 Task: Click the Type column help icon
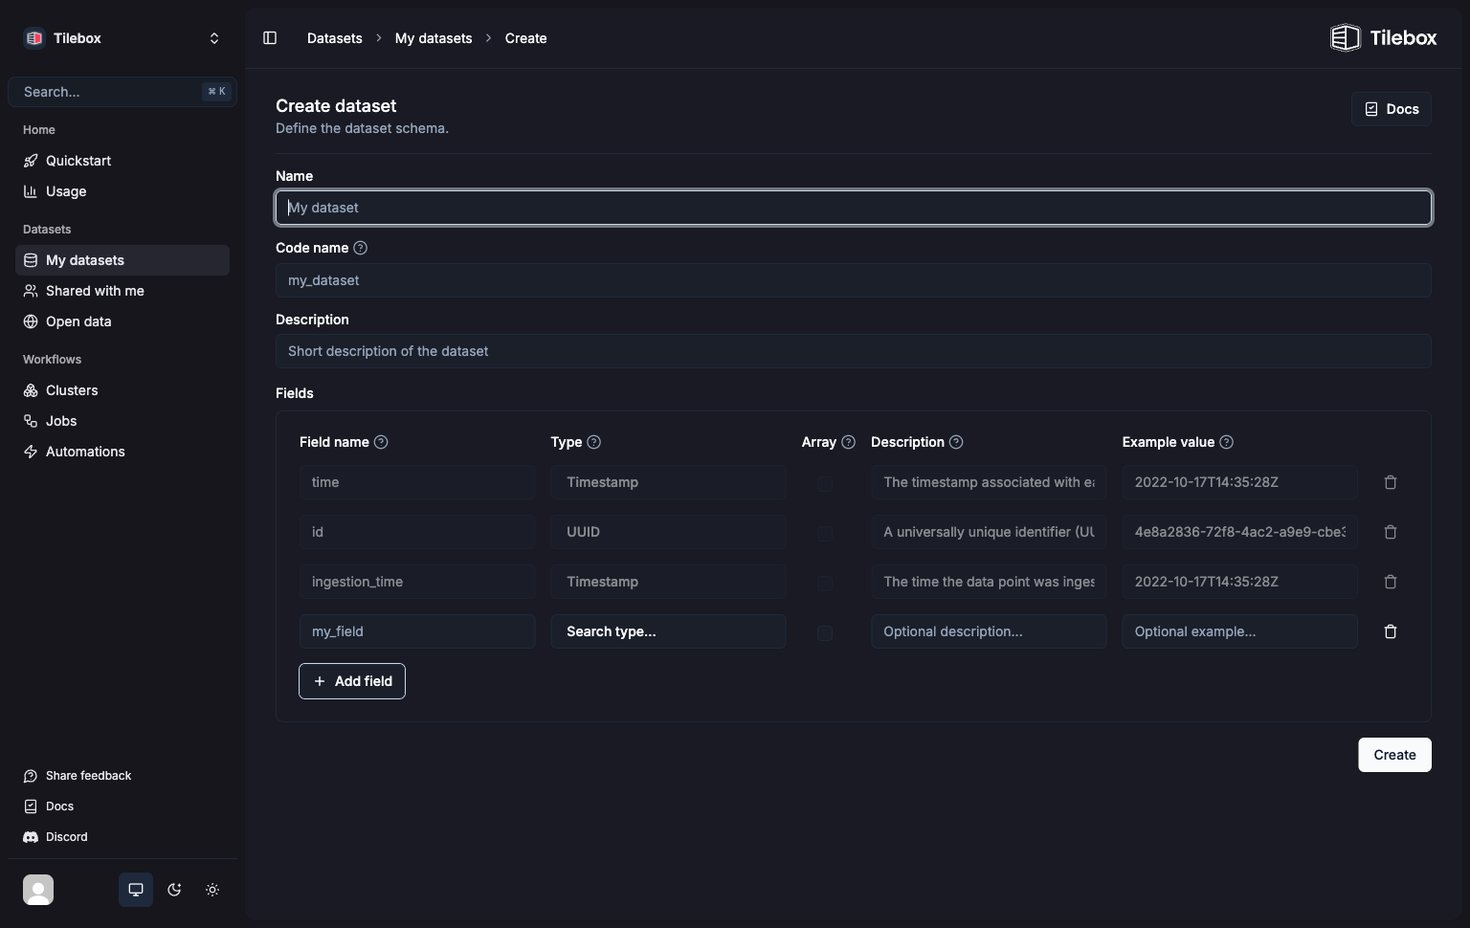594,442
